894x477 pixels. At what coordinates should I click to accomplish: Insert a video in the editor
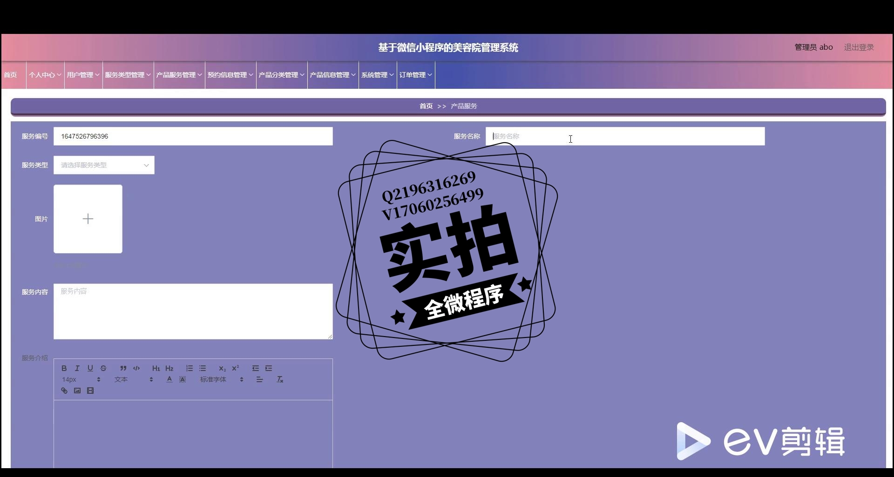[90, 391]
